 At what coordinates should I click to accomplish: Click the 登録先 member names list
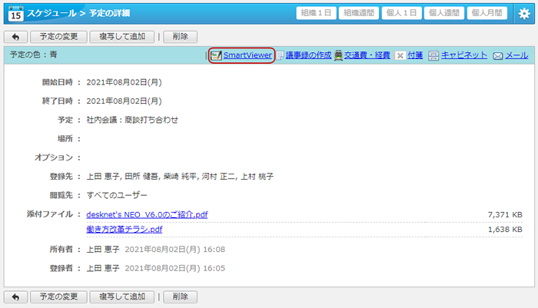click(x=180, y=177)
